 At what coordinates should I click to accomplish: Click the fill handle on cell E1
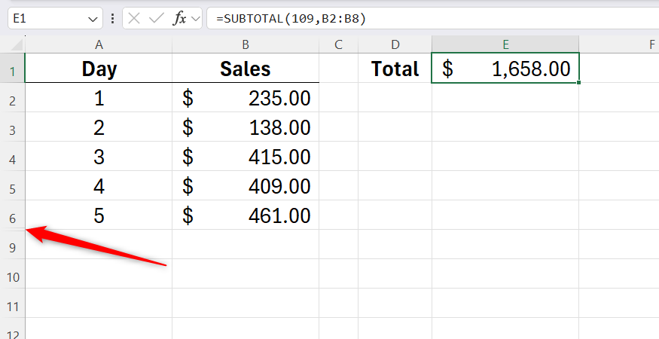click(x=578, y=82)
